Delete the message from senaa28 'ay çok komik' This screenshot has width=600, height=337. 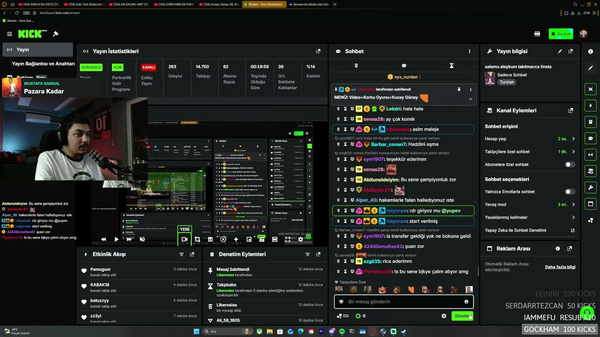point(338,119)
